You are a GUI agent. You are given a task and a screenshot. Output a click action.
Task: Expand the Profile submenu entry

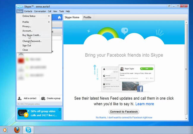[34, 22]
